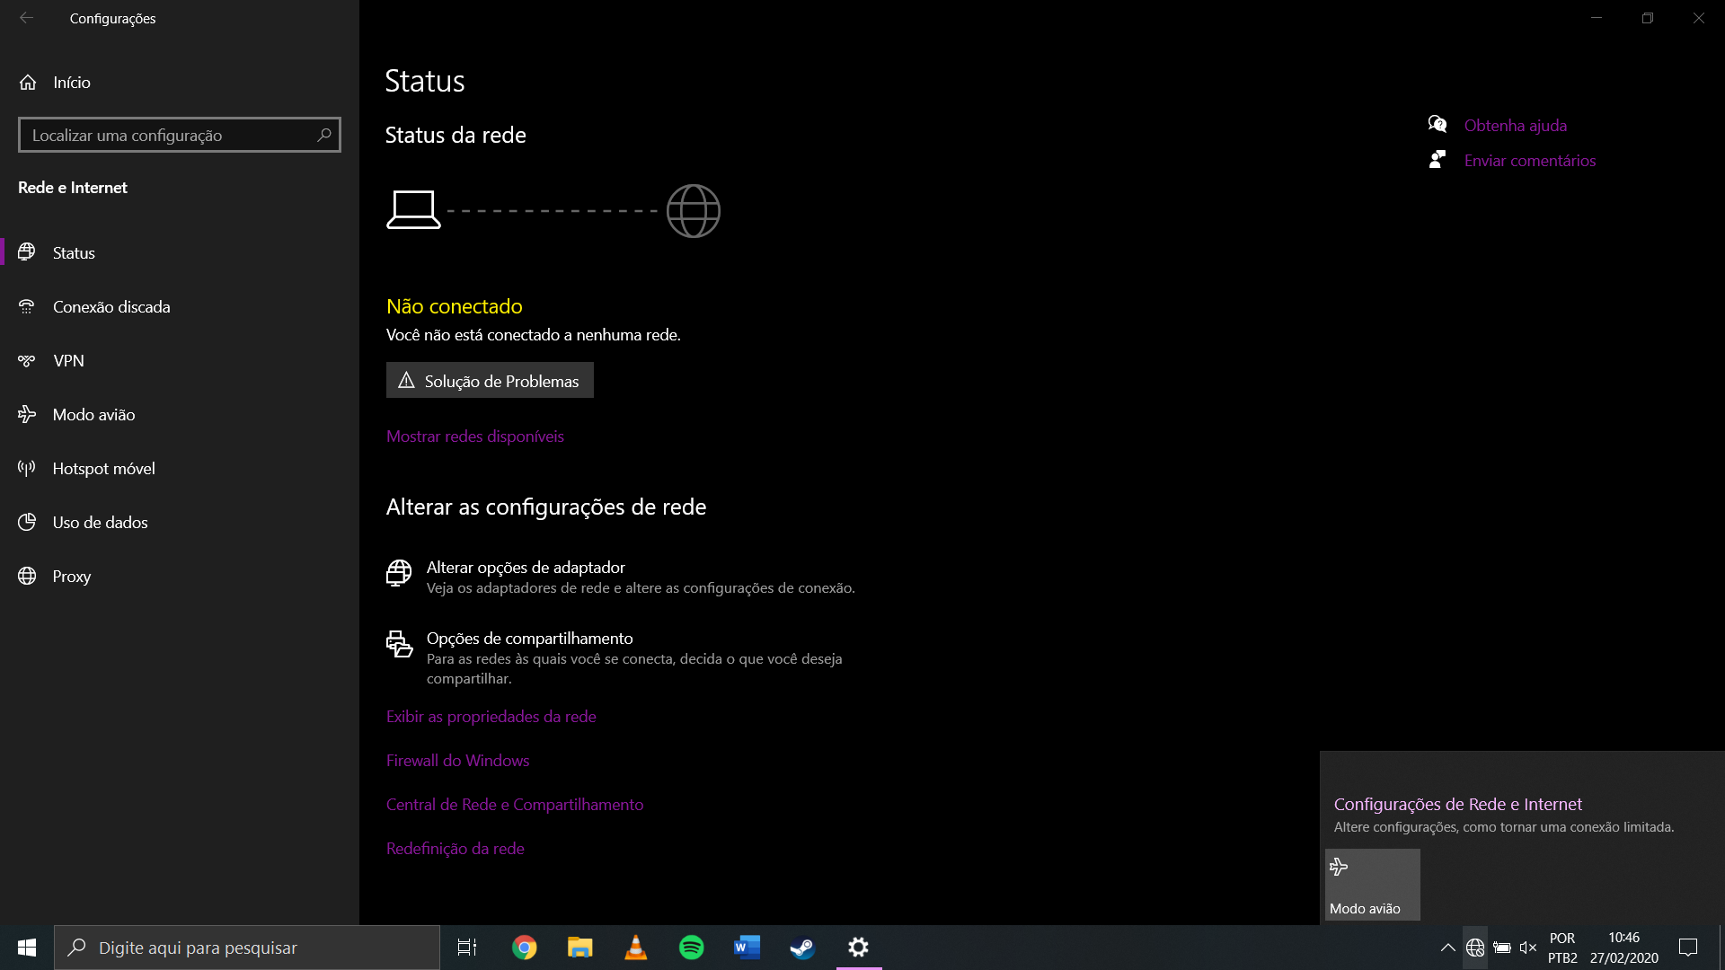Select Hotspot móvel in sidebar

103,468
